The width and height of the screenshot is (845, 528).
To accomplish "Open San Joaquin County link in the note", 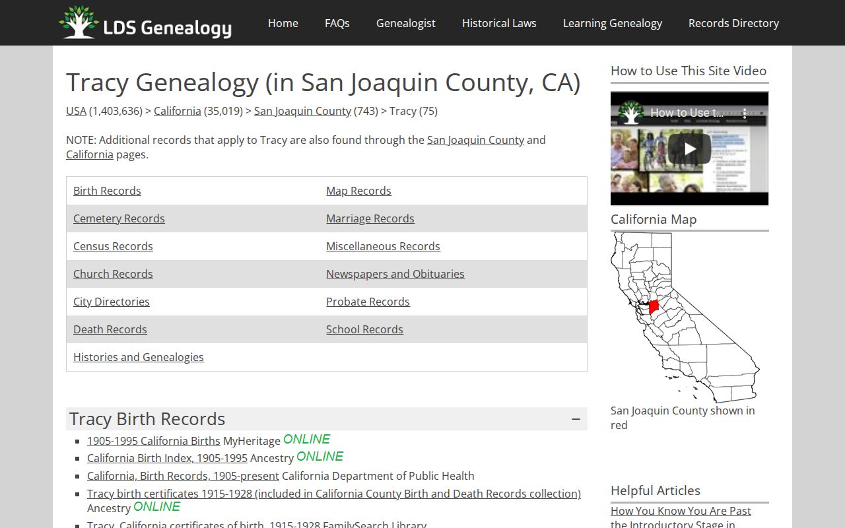I will [x=475, y=140].
